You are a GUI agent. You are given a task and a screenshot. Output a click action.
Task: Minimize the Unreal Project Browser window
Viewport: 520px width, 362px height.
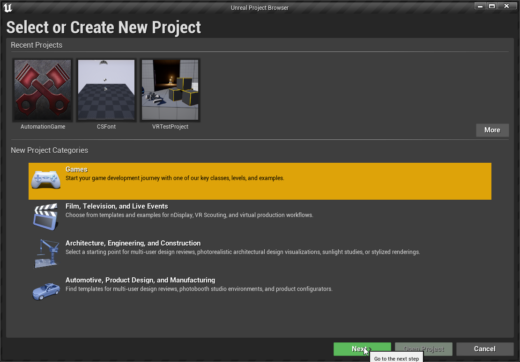pos(480,6)
